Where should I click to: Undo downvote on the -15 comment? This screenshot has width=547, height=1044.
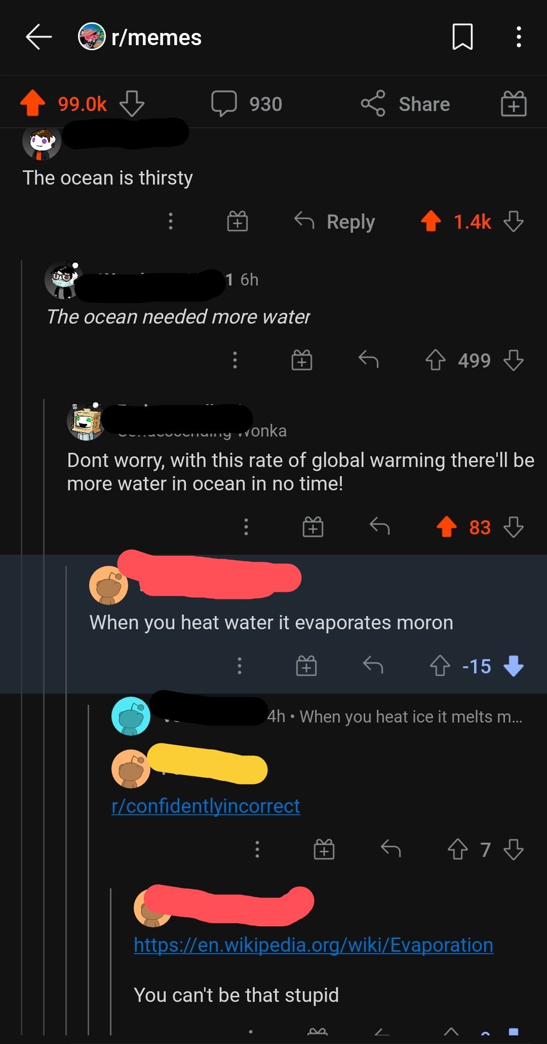tap(514, 666)
